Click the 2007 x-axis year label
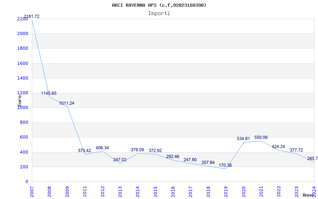This screenshot has width=318, height=199. [32, 191]
